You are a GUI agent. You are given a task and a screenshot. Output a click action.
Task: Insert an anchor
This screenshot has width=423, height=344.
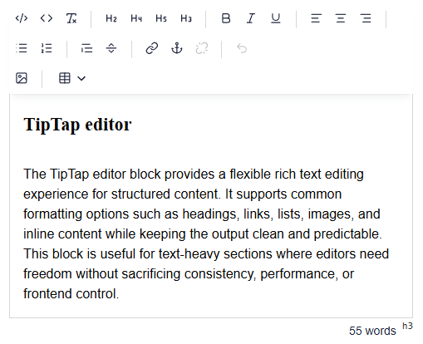pos(177,48)
